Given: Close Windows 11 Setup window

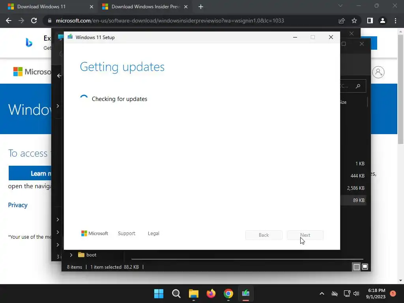Looking at the screenshot, I should (x=331, y=37).
